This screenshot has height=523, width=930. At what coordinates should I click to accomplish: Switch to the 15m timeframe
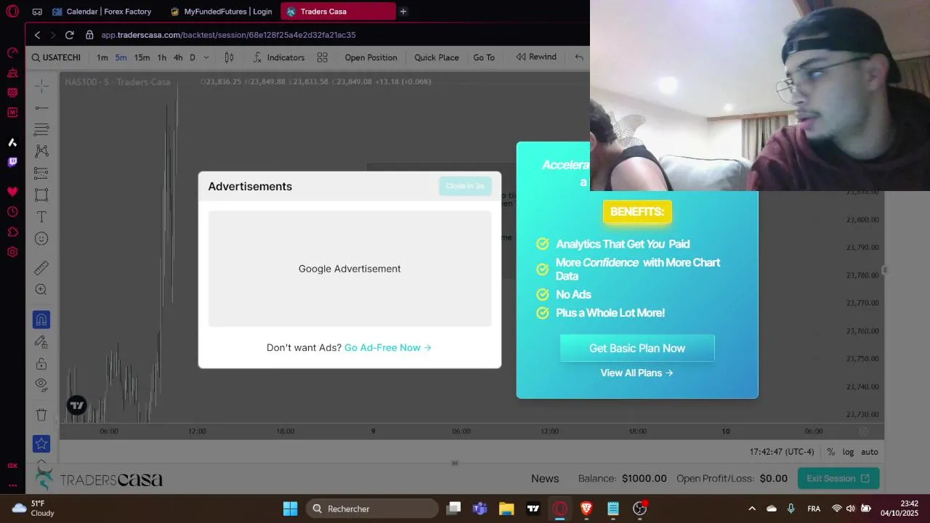point(142,57)
